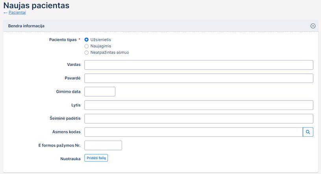Click the Naujas pacientas page heading
The width and height of the screenshot is (321, 174).
[x=36, y=5]
